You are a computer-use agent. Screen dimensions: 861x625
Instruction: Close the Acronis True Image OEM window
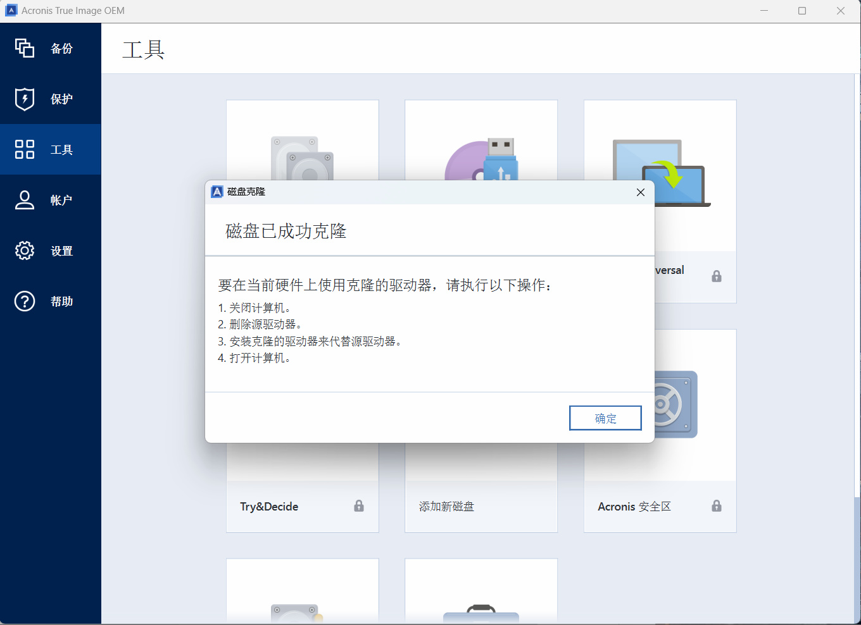coord(841,11)
